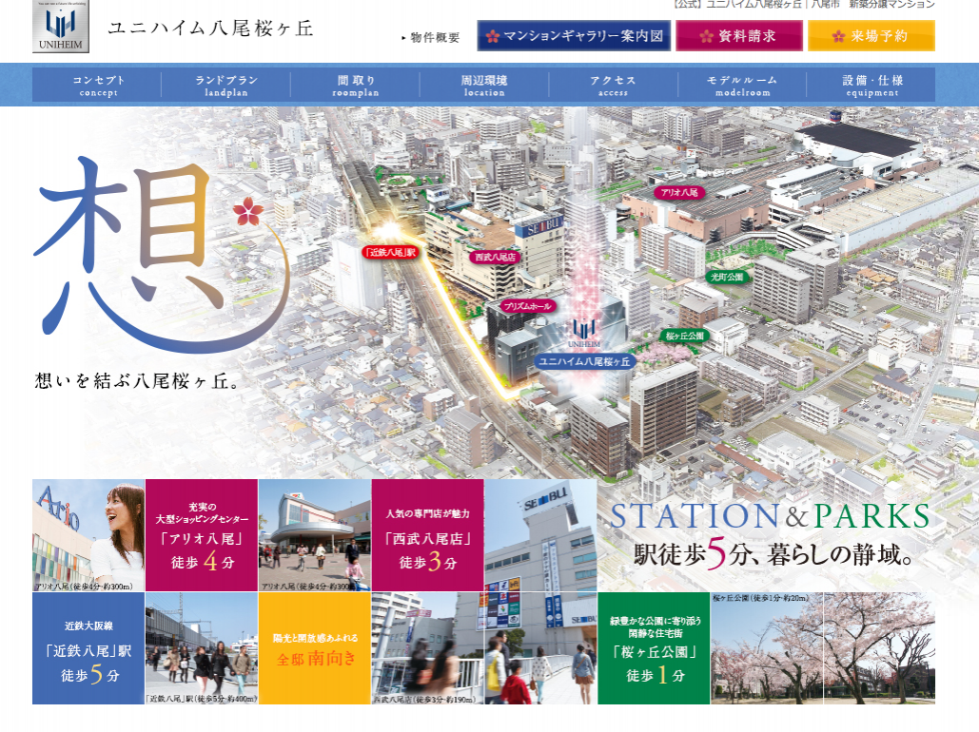This screenshot has width=979, height=732.
Task: Go to the 間取り roomplan page
Action: tap(355, 85)
